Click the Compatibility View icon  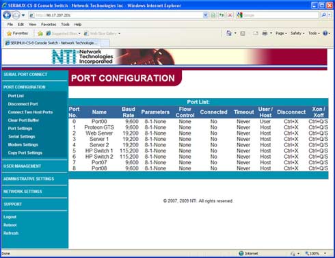[x=213, y=15]
